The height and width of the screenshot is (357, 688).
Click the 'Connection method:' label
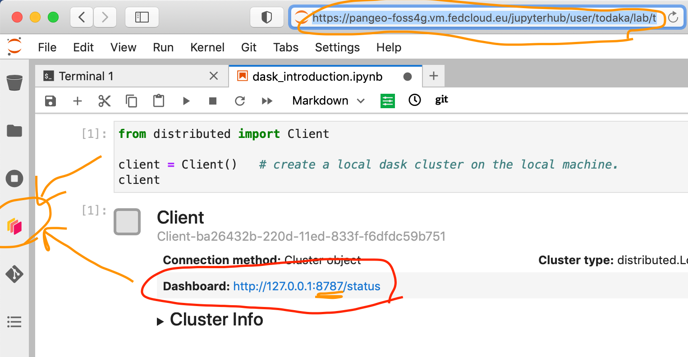coord(222,260)
